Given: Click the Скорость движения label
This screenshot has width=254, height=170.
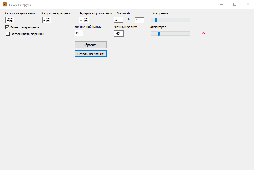Looking at the screenshot, I should (x=20, y=13).
